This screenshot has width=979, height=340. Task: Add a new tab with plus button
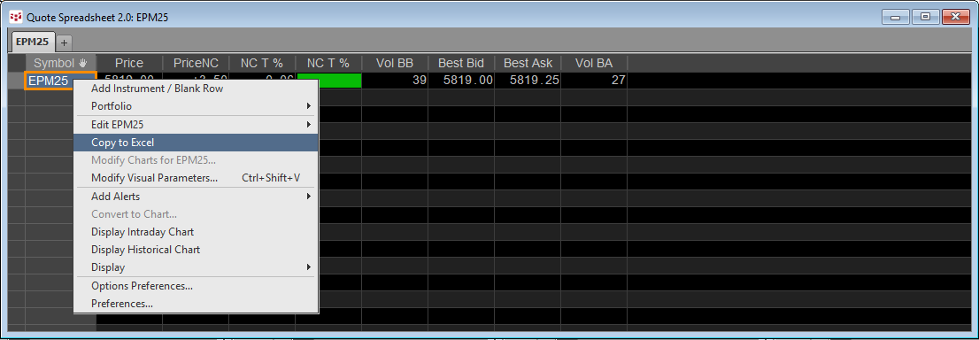click(x=65, y=42)
